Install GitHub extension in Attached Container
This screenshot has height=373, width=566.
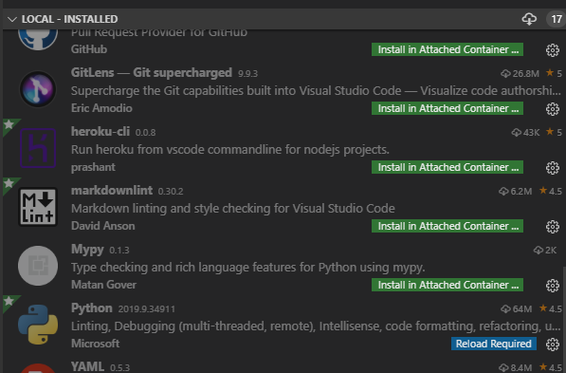point(447,49)
